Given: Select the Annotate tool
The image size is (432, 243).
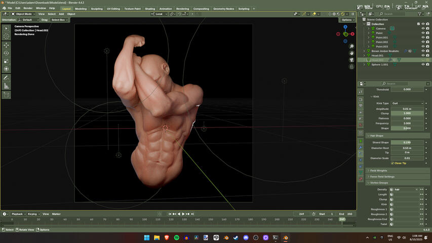Looking at the screenshot, I should click(6, 78).
